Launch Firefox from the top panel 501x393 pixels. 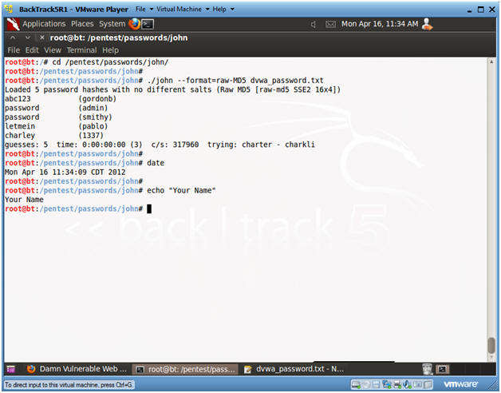point(135,24)
